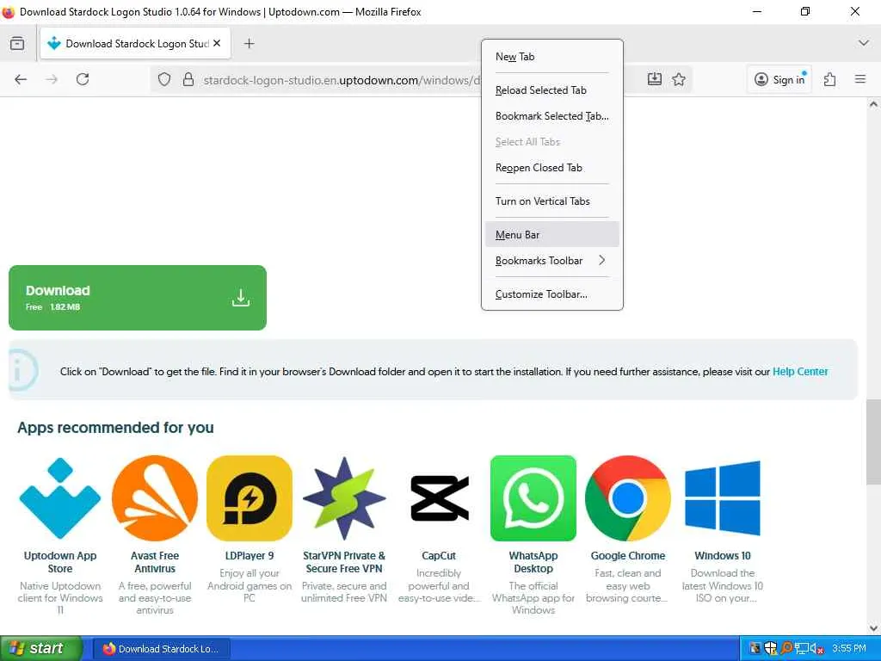Install site as app icon in address bar
This screenshot has width=881, height=661.
click(x=655, y=79)
